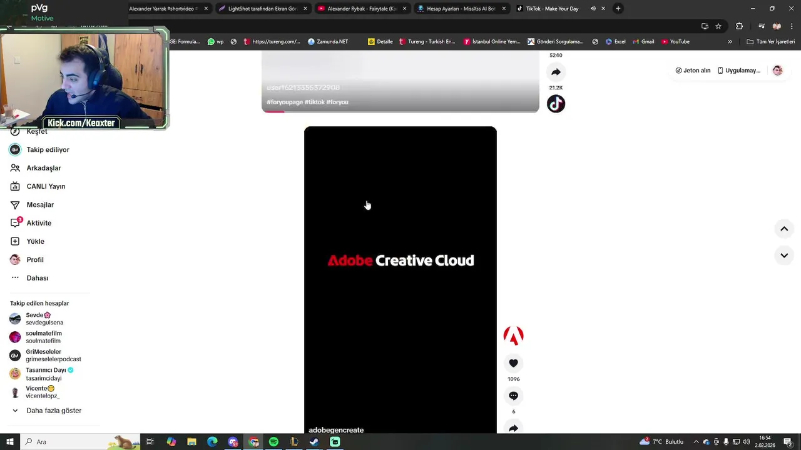Go to CANLI Yayın section

coord(38,186)
